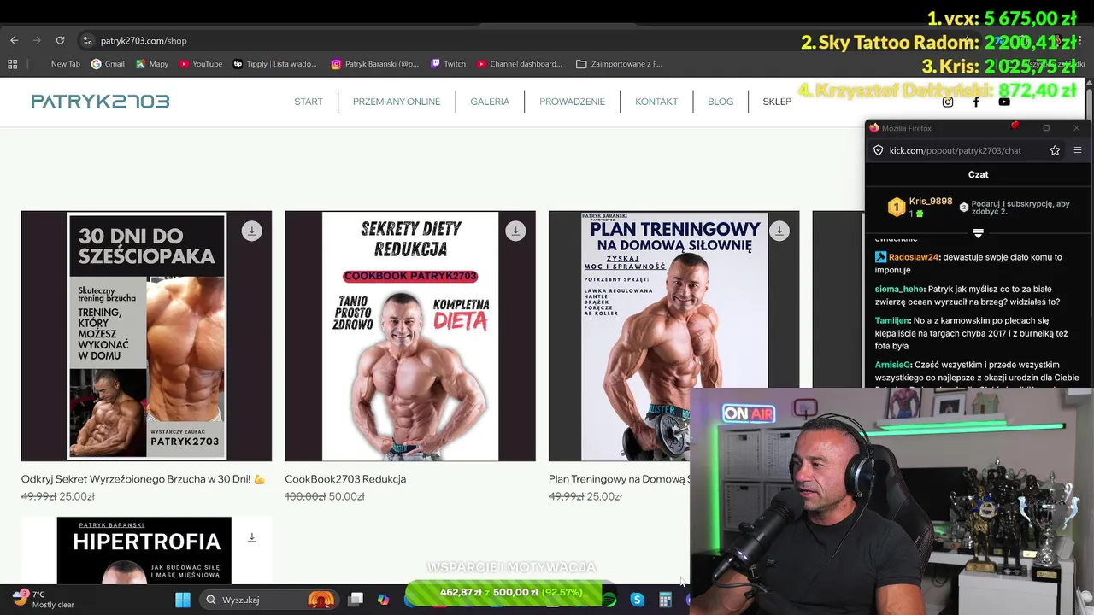Viewport: 1094px width, 615px height.
Task: Open Patryk Baranski Instagram bookmark
Action: coord(375,64)
